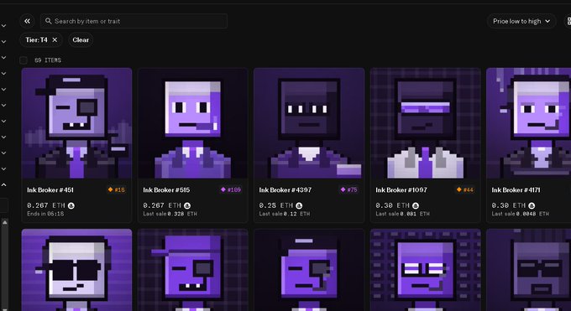Click the 0.30 ETH price on Ink Broker #1097
571x311 pixels.
[x=393, y=205]
